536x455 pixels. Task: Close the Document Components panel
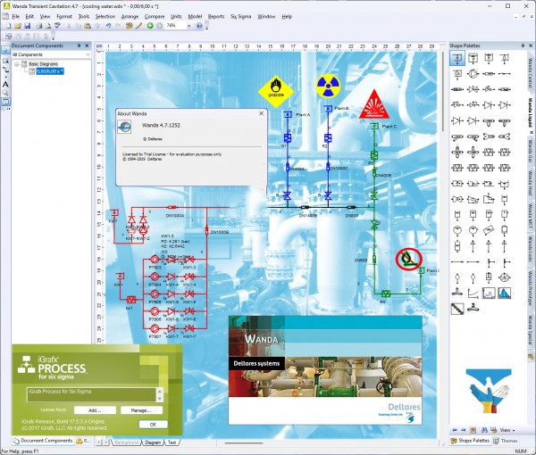point(87,45)
